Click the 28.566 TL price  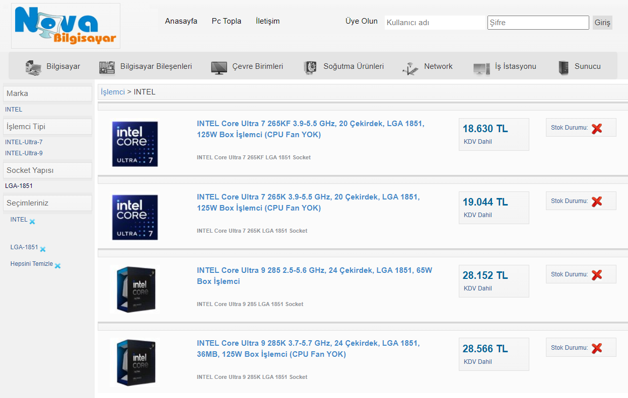[x=485, y=349]
